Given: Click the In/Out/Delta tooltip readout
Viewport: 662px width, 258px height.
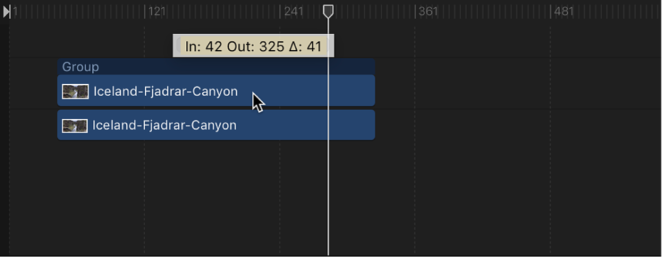Looking at the screenshot, I should (x=253, y=47).
